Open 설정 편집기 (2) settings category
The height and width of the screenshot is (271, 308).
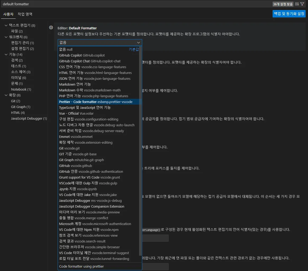tap(22, 49)
